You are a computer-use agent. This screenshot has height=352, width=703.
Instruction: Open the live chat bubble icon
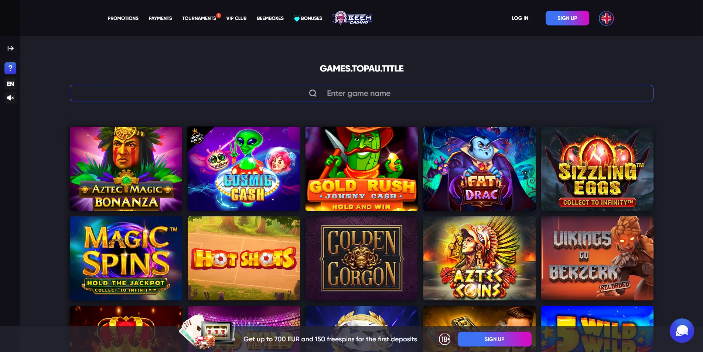click(682, 331)
